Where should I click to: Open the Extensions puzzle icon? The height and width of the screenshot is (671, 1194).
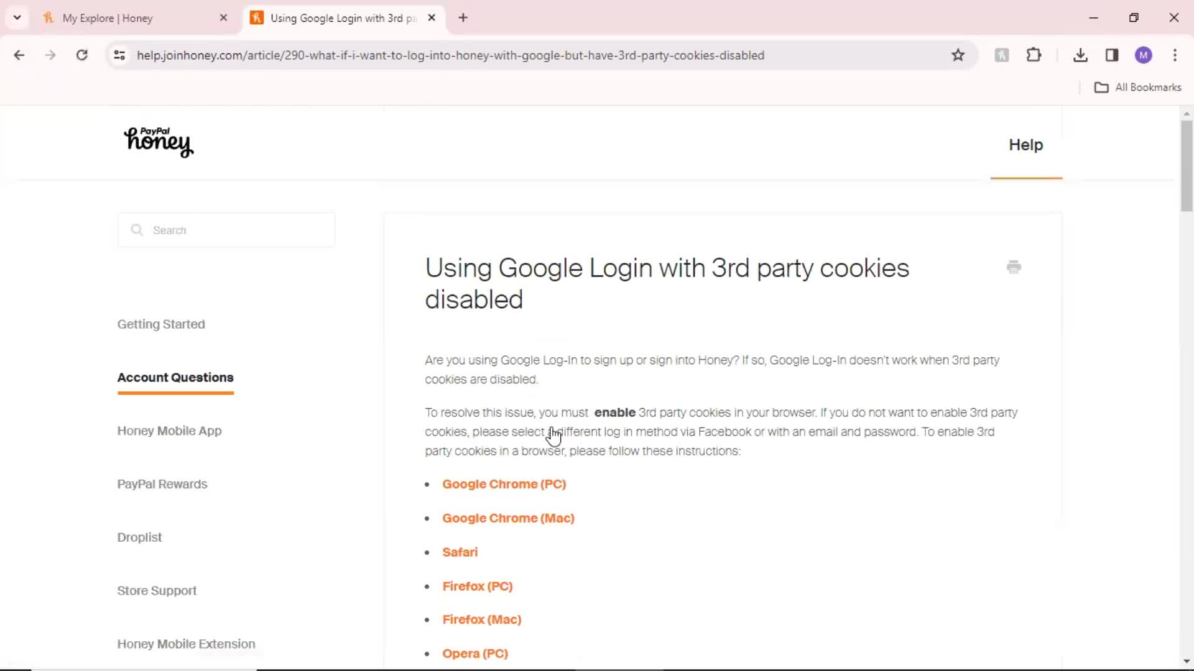pyautogui.click(x=1034, y=55)
